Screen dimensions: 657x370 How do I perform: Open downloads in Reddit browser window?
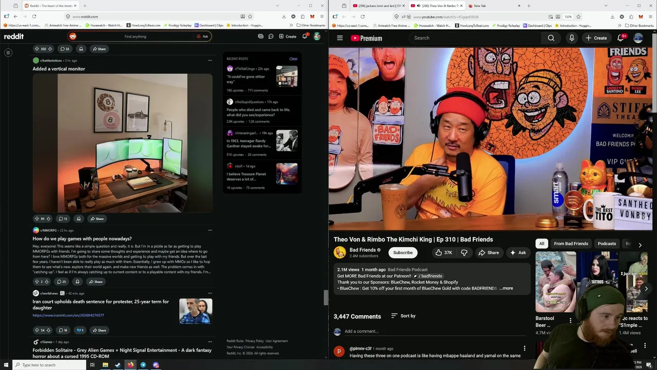(283, 16)
